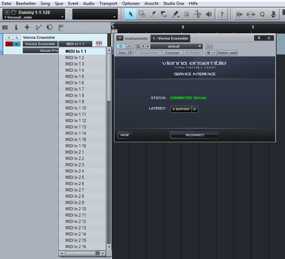Select the Arrow tool

point(130,14)
